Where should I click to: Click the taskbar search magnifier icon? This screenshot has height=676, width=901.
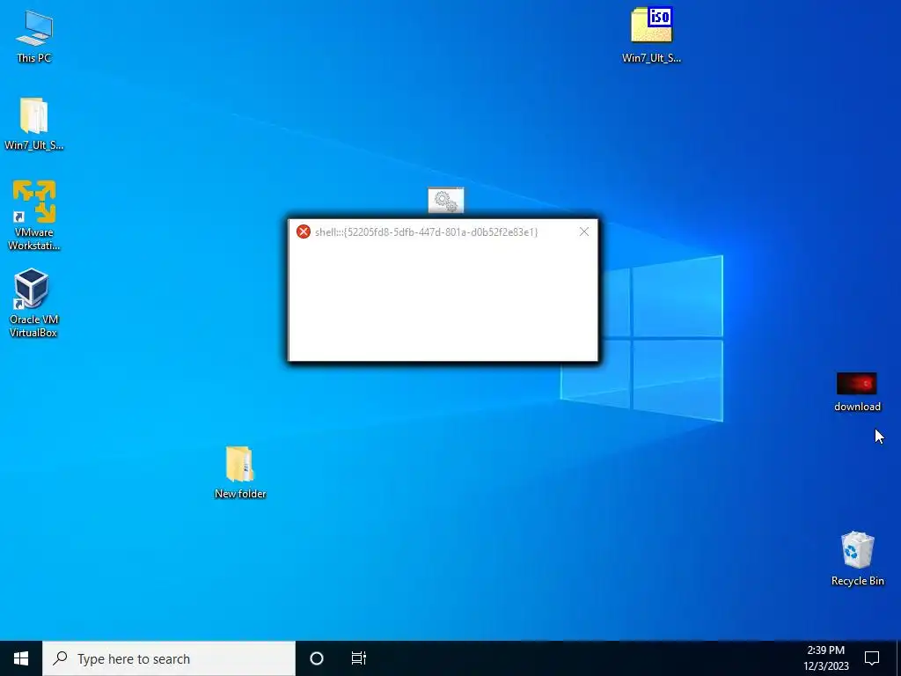[60, 658]
